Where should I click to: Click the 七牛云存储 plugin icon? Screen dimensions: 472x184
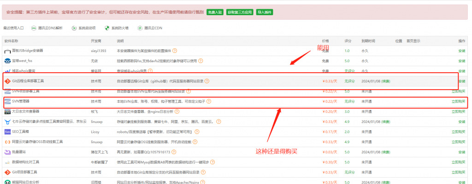[x=7, y=121]
